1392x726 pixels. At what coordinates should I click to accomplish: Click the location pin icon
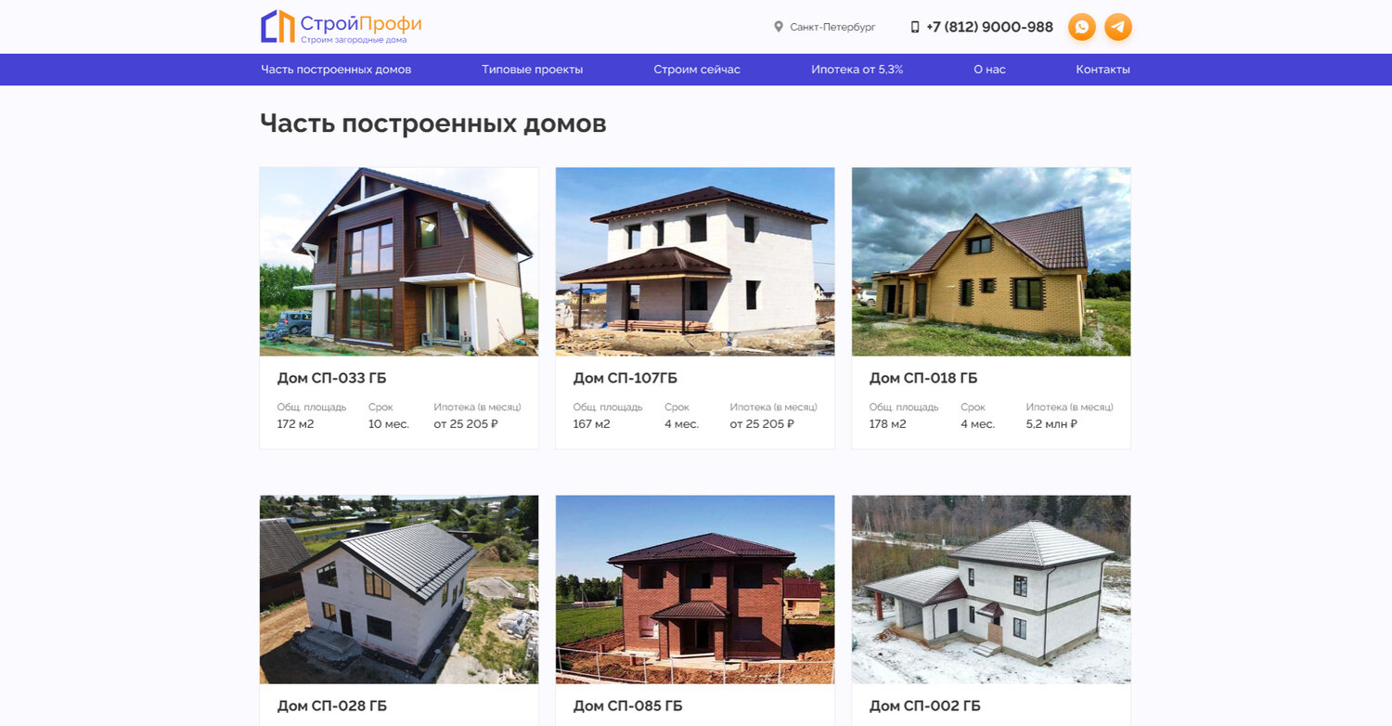(x=779, y=27)
